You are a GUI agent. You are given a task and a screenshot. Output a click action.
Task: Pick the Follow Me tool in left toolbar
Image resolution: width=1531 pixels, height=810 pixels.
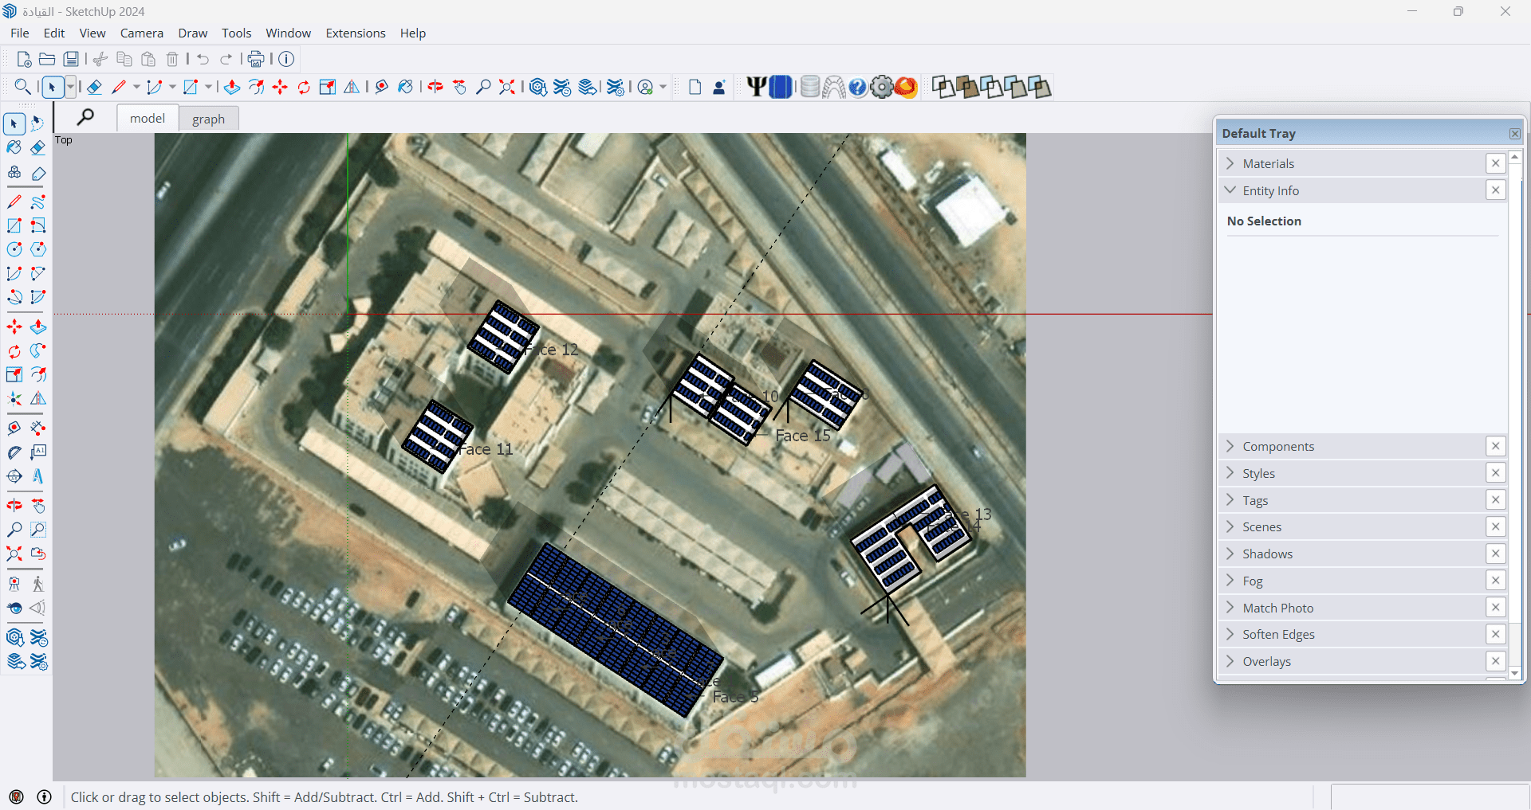coord(38,350)
